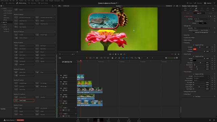This screenshot has height=122, width=217.
Task: Expand the Global Blend section
Action: click(x=187, y=94)
